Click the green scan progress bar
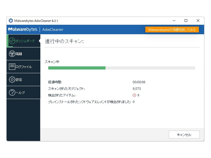This screenshot has height=158, width=211. tap(76, 68)
